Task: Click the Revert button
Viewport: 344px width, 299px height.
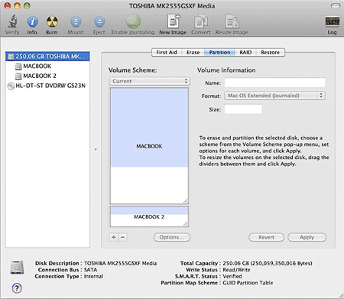Action: click(266, 237)
